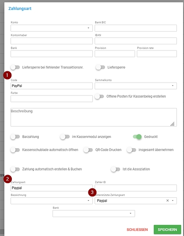
Task: Disable the Gedruckt toggle
Action: (137, 137)
